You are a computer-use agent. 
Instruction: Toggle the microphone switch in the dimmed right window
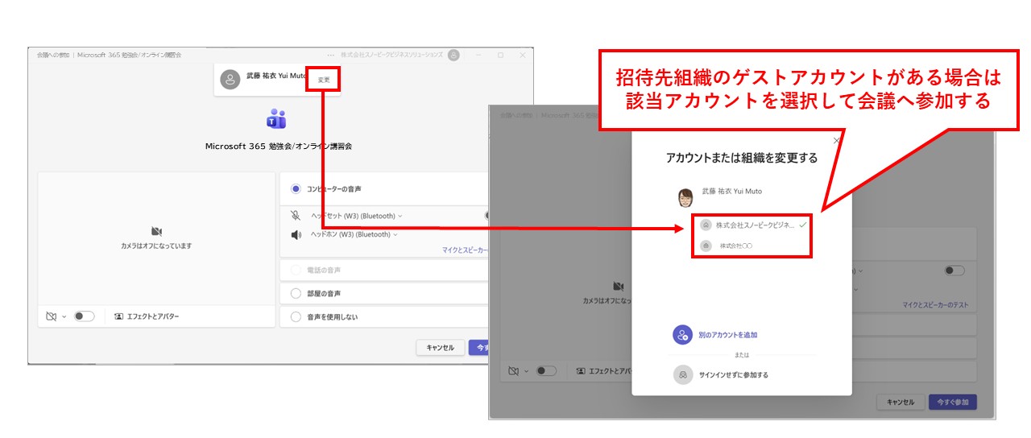click(954, 271)
